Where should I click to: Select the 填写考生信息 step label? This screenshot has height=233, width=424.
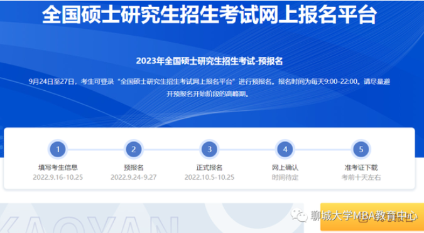tap(58, 167)
